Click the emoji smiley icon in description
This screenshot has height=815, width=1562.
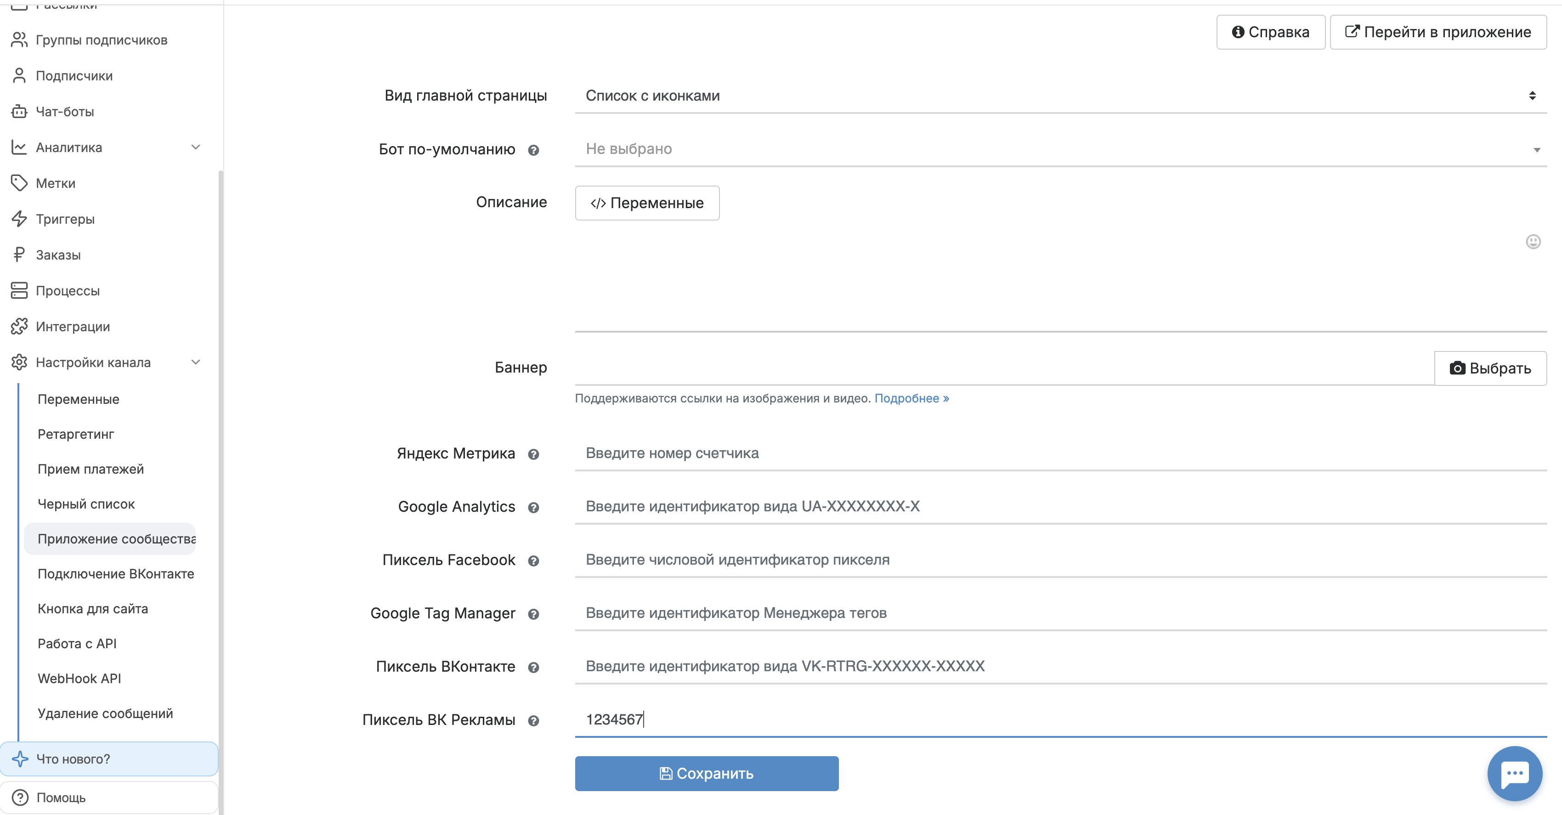1533,242
